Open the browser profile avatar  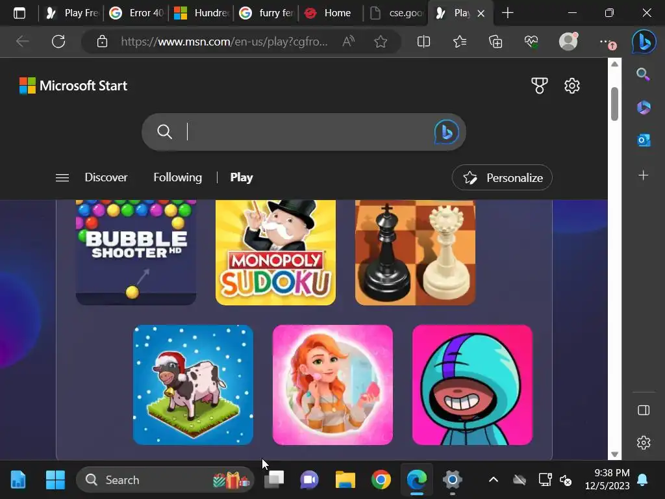coord(568,42)
